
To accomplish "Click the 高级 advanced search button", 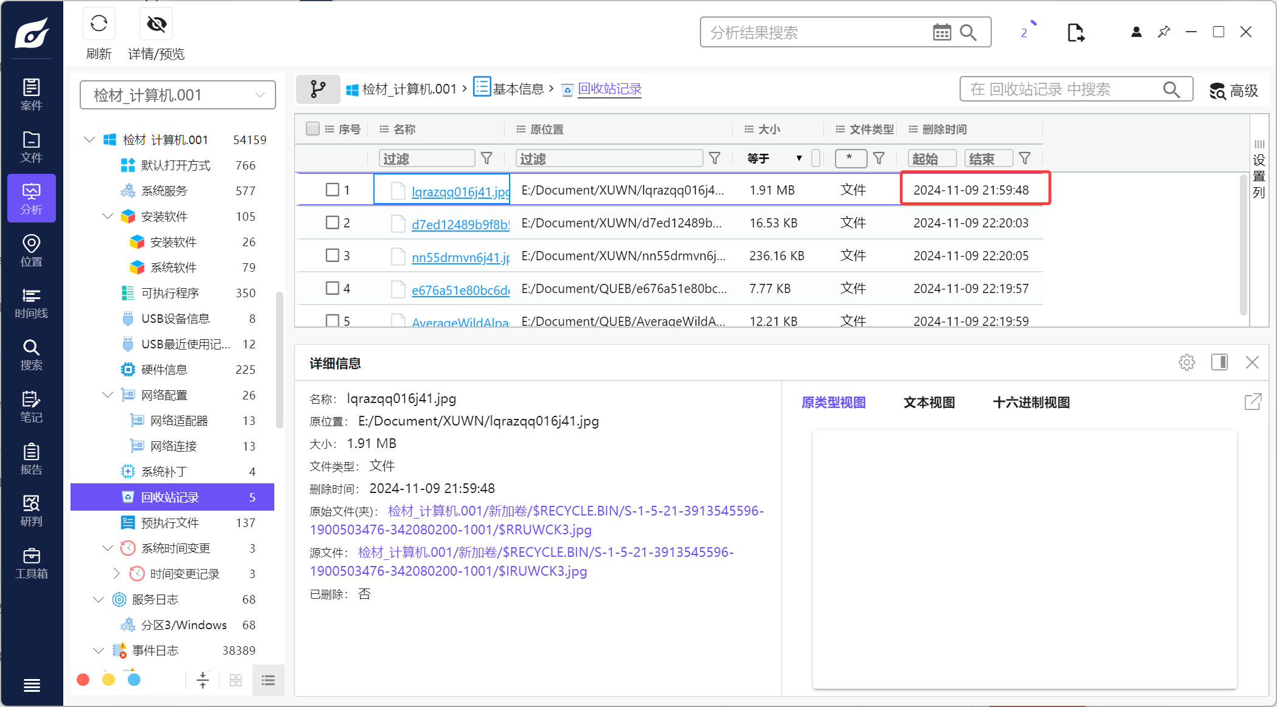I will pyautogui.click(x=1233, y=91).
